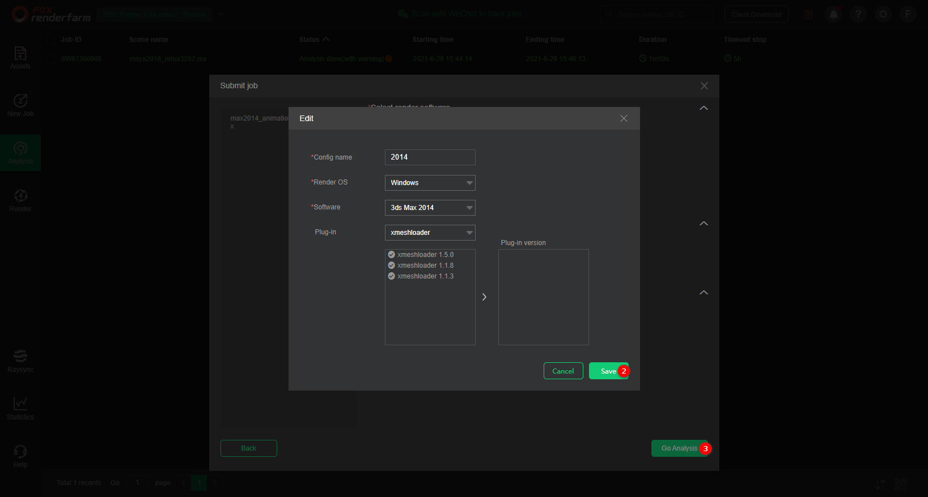The height and width of the screenshot is (497, 928).
Task: Click the question mark help icon
Action: 858,14
